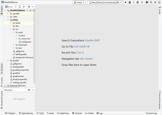This screenshot has height=115, width=162.
Task: Open the Gradle side tool window
Action: 160,10
